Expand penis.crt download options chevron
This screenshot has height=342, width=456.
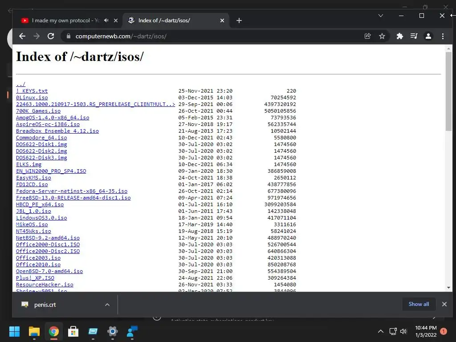click(107, 305)
